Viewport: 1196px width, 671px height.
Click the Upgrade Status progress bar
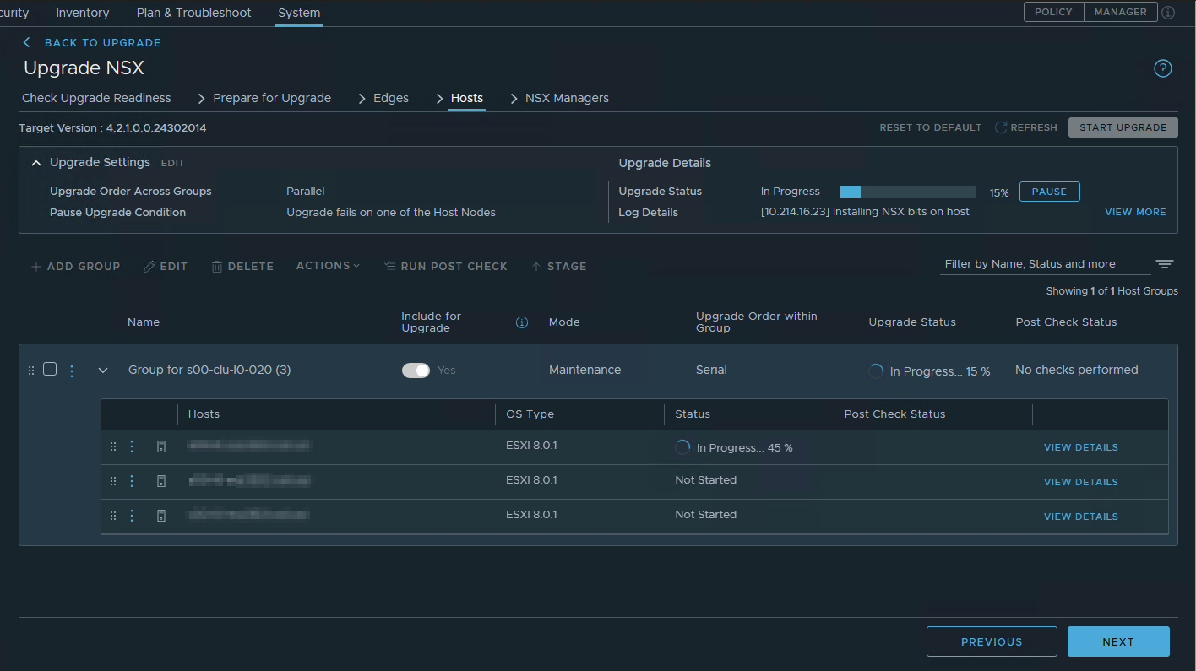click(x=908, y=192)
